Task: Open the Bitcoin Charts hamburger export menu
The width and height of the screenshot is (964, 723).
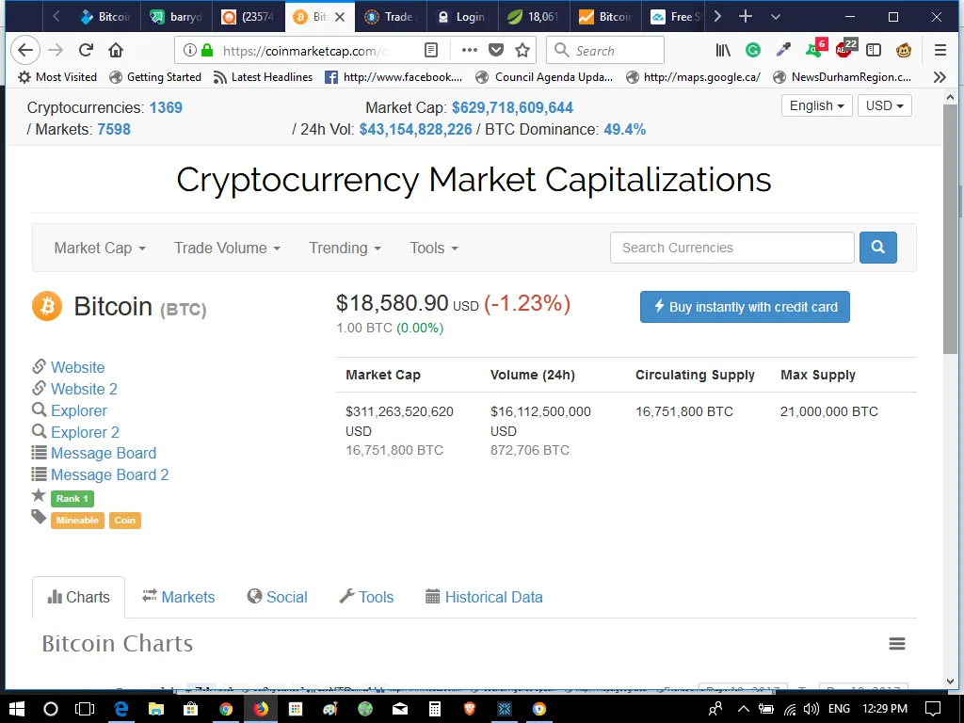Action: (897, 644)
